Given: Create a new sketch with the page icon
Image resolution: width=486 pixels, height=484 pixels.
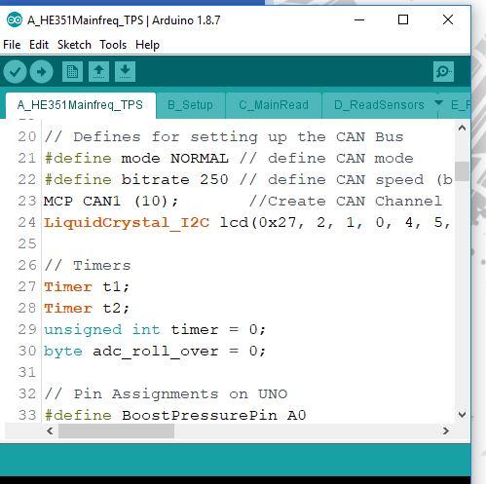Looking at the screenshot, I should (x=72, y=71).
